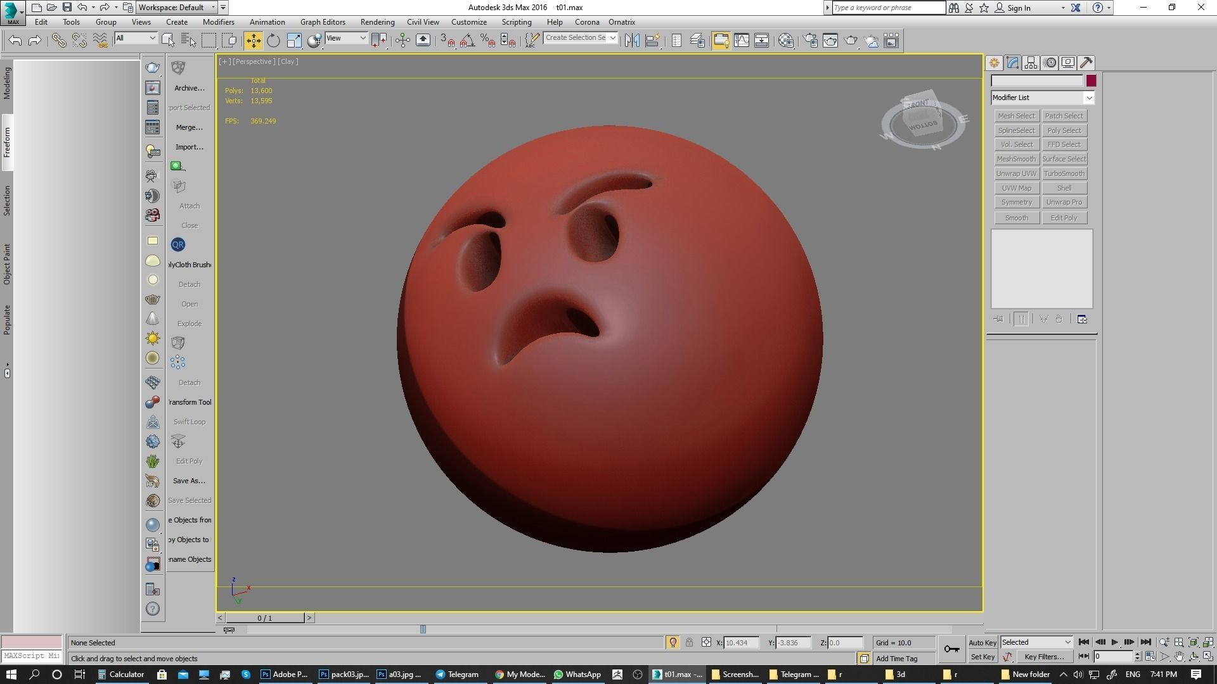Open the Workspace: Default dropdown
The width and height of the screenshot is (1217, 684).
point(176,8)
